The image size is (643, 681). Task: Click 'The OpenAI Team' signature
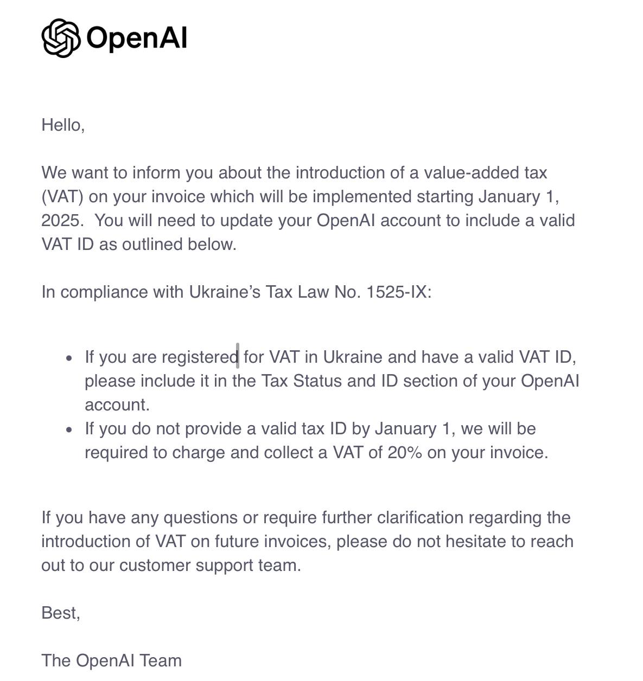pyautogui.click(x=112, y=660)
